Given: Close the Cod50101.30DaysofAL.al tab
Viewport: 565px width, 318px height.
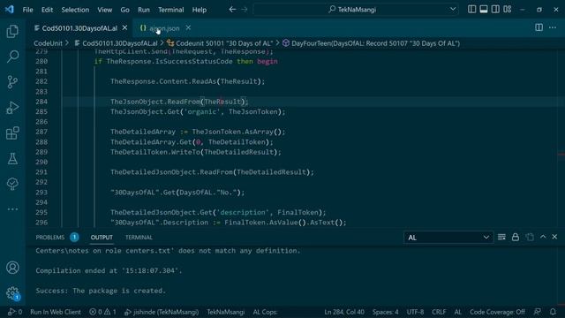Looking at the screenshot, I should pos(124,27).
